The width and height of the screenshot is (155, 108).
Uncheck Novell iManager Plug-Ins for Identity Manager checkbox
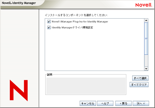tap(49, 21)
